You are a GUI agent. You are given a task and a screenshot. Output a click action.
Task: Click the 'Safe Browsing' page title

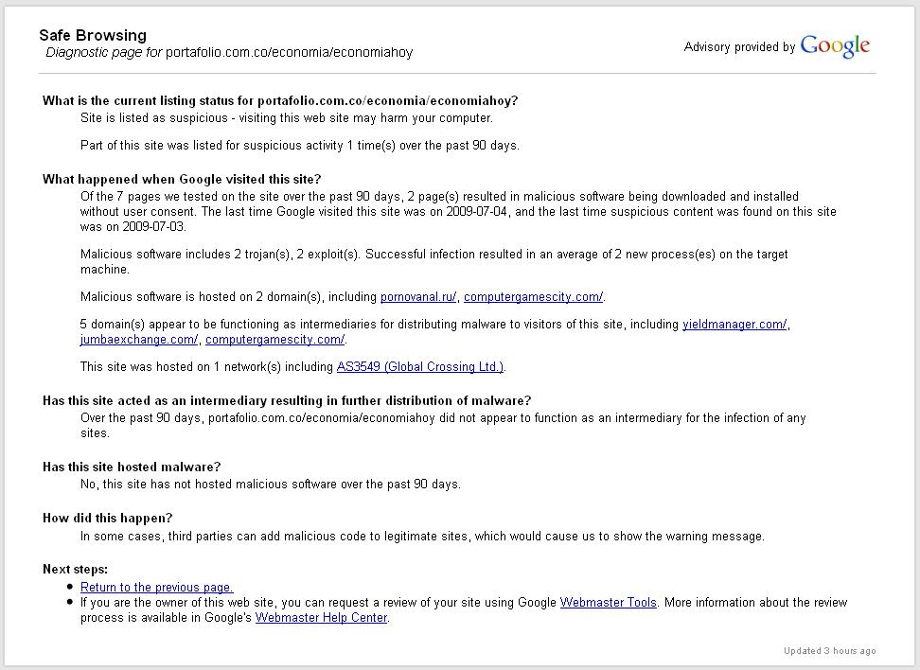coord(93,35)
